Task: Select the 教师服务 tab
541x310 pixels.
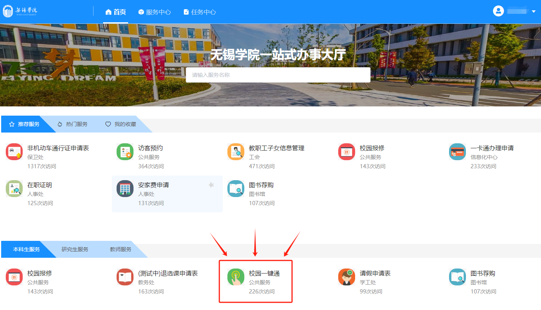Action: 120,249
